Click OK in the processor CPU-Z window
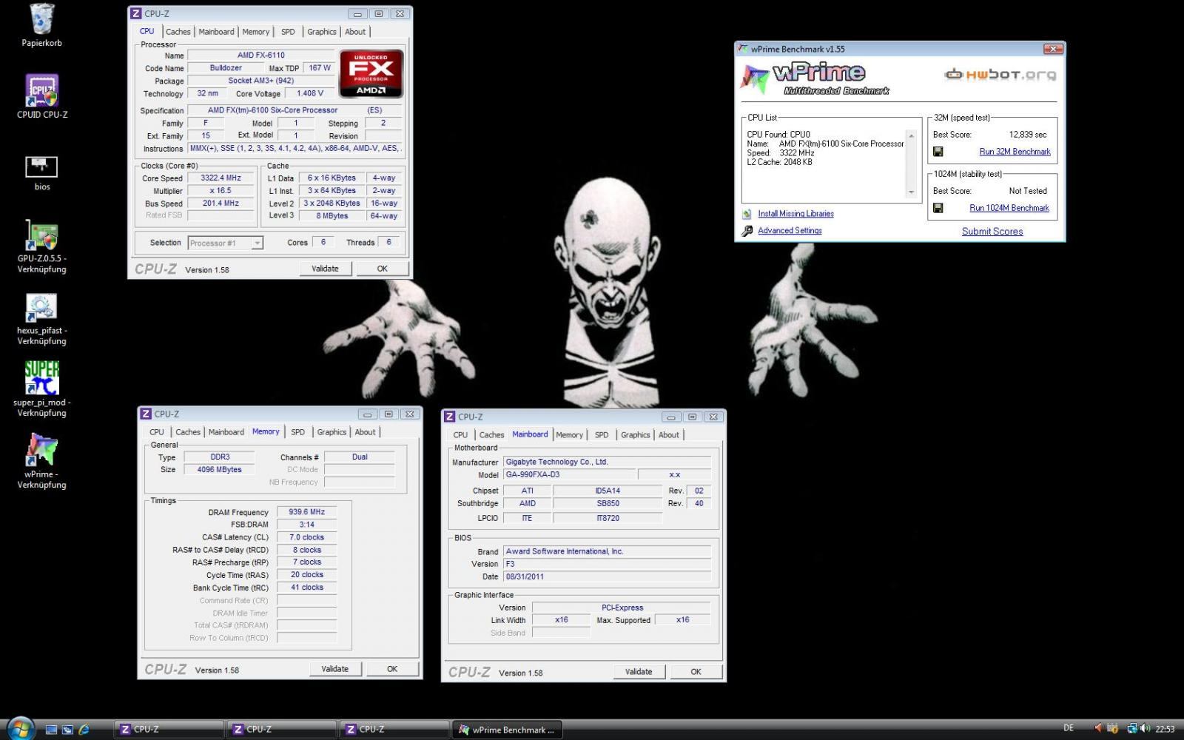Screen dimensions: 1184x740 383,269
